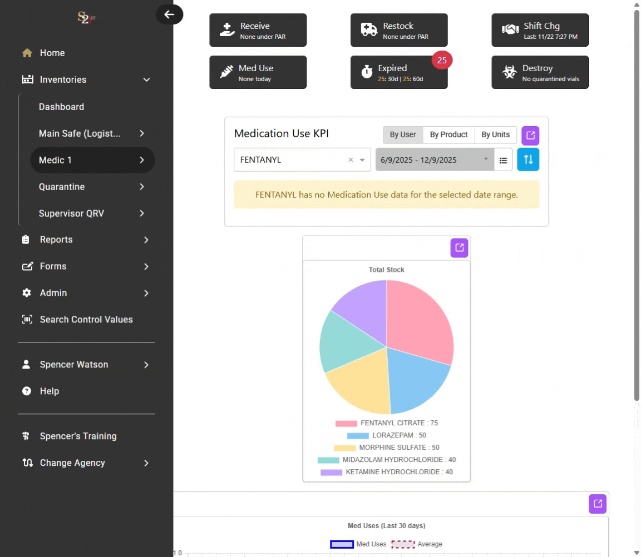Export the Medication Use KPI chart

[530, 135]
